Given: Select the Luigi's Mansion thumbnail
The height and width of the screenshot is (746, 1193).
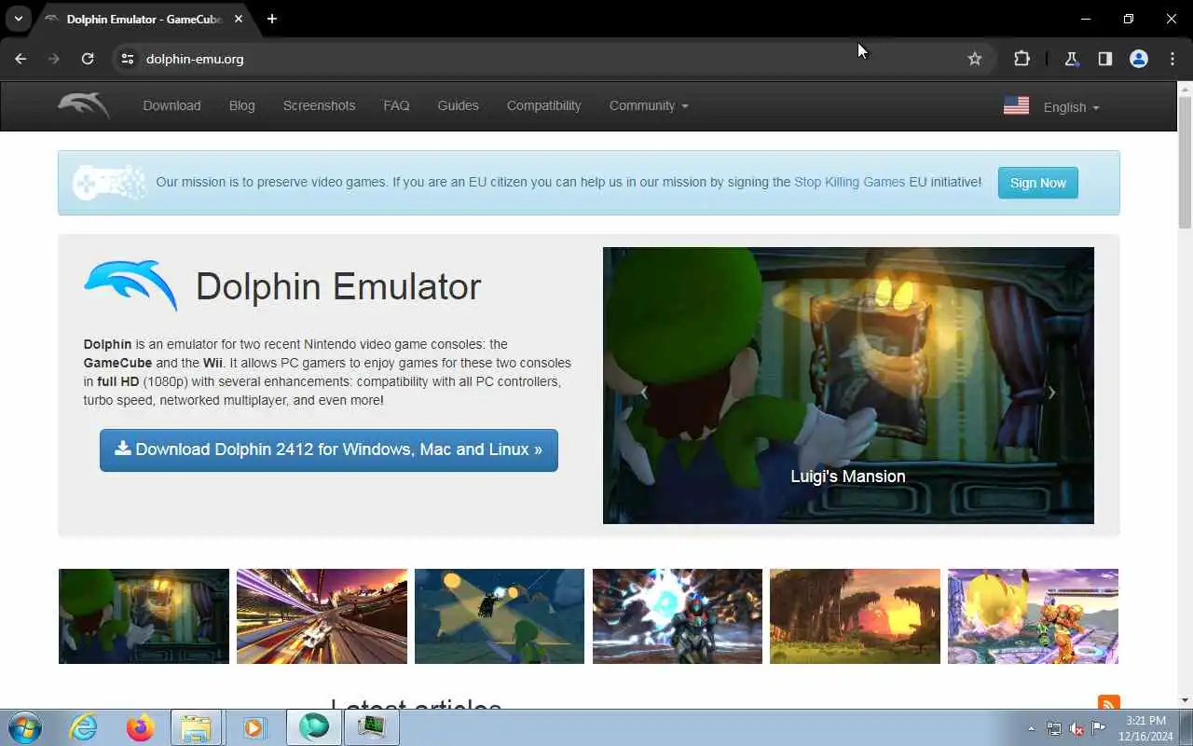Looking at the screenshot, I should (144, 616).
